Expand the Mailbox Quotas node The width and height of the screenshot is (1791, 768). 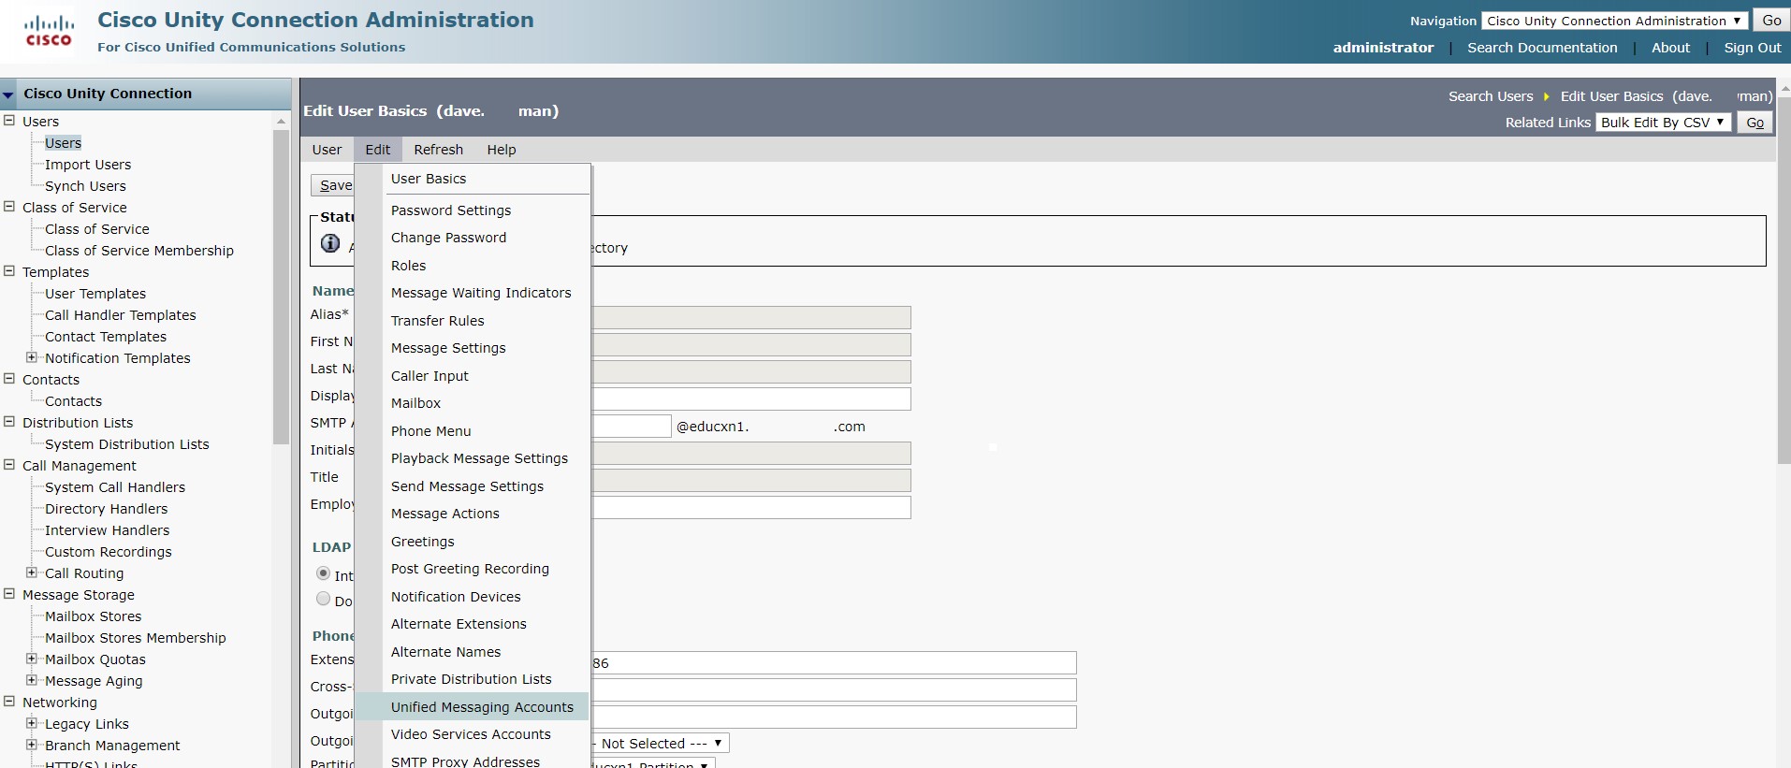(x=32, y=659)
